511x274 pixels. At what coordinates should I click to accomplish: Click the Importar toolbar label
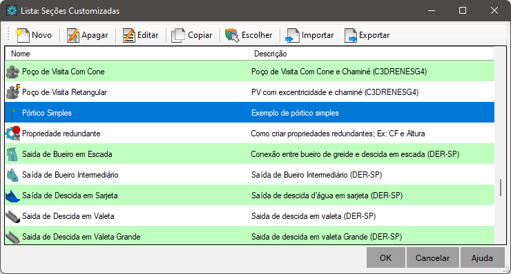click(x=318, y=35)
